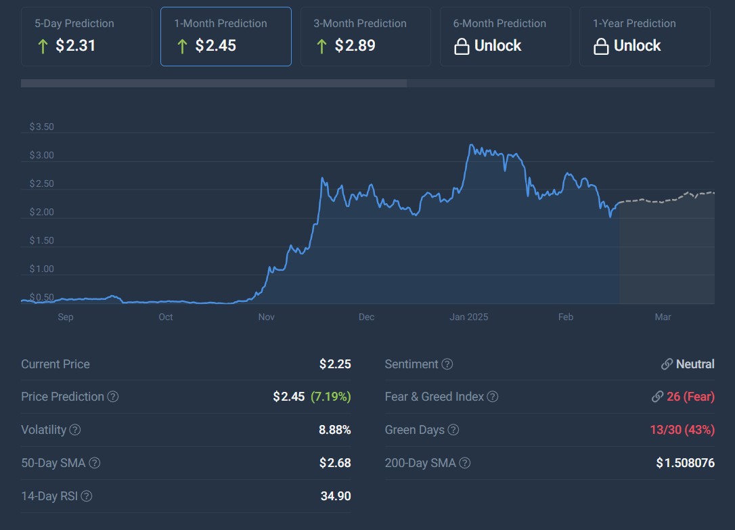
Task: Open the Green Days help icon
Action: pyautogui.click(x=453, y=430)
